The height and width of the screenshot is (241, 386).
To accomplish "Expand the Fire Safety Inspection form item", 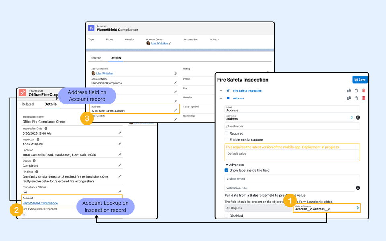I will tap(247, 91).
